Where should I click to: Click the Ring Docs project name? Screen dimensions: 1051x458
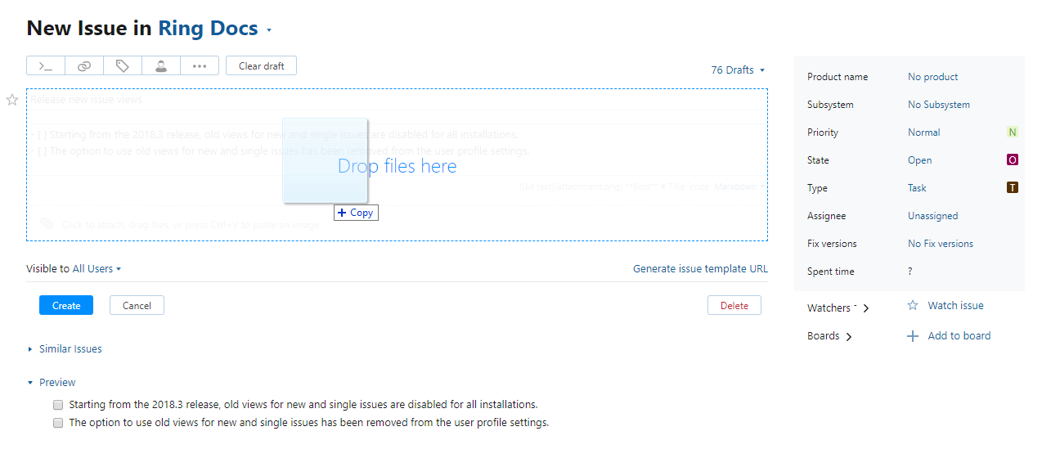pos(208,28)
